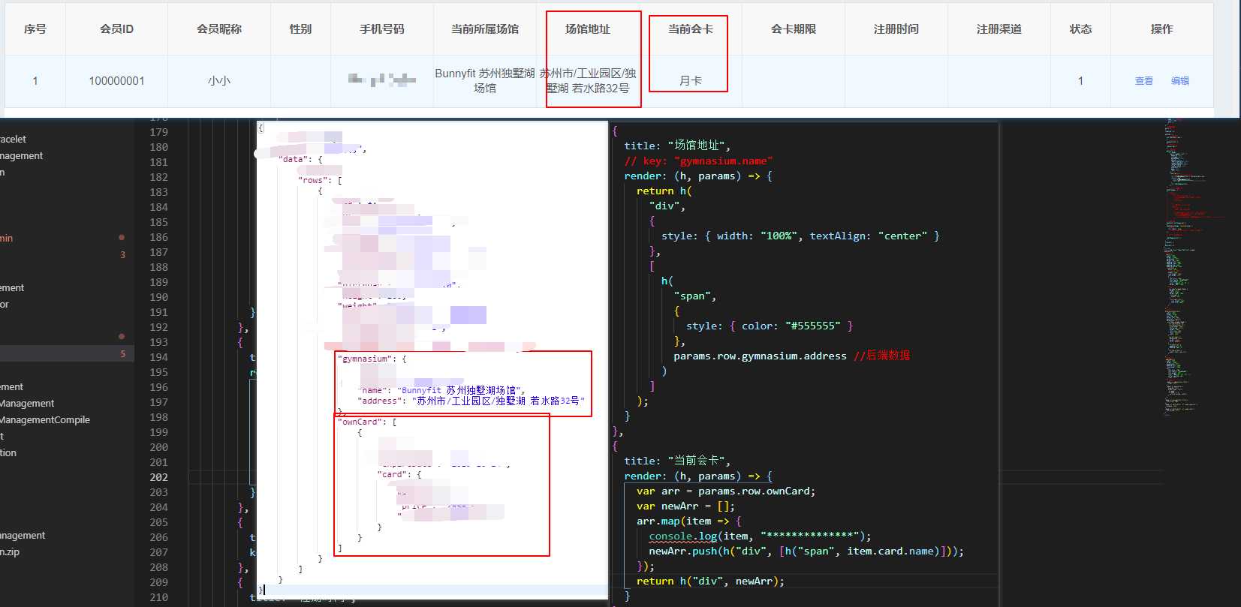The height and width of the screenshot is (607, 1241).
Task: Click the 状态 column header
Action: (x=1080, y=29)
